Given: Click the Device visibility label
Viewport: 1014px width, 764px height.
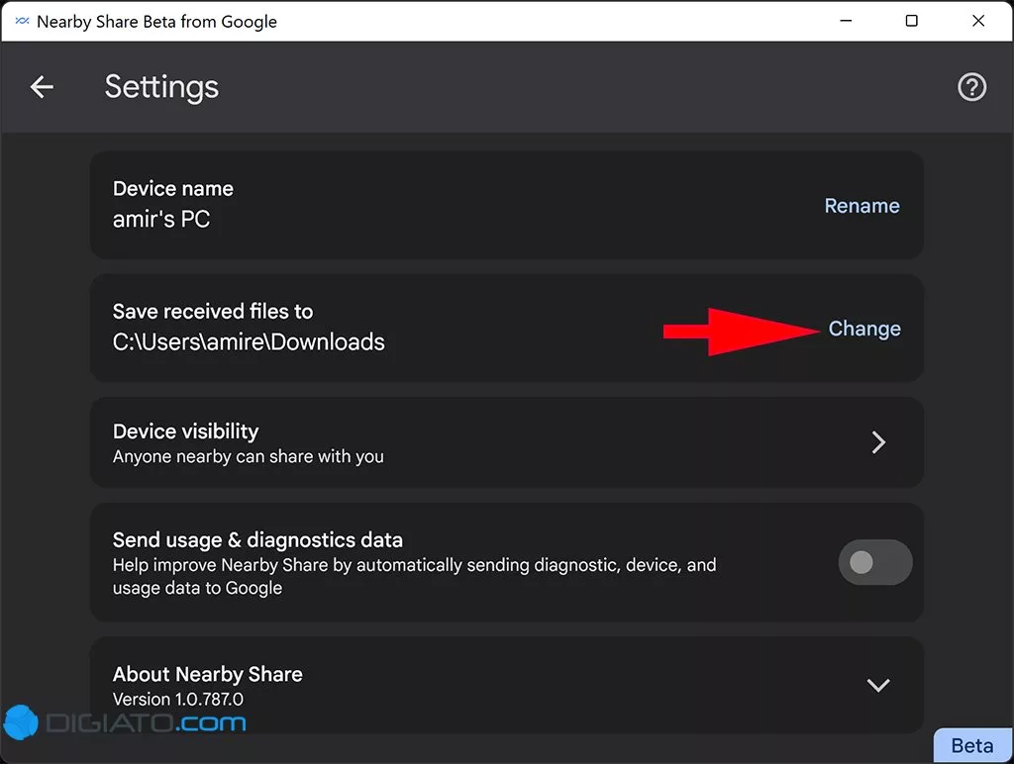Looking at the screenshot, I should [x=185, y=431].
